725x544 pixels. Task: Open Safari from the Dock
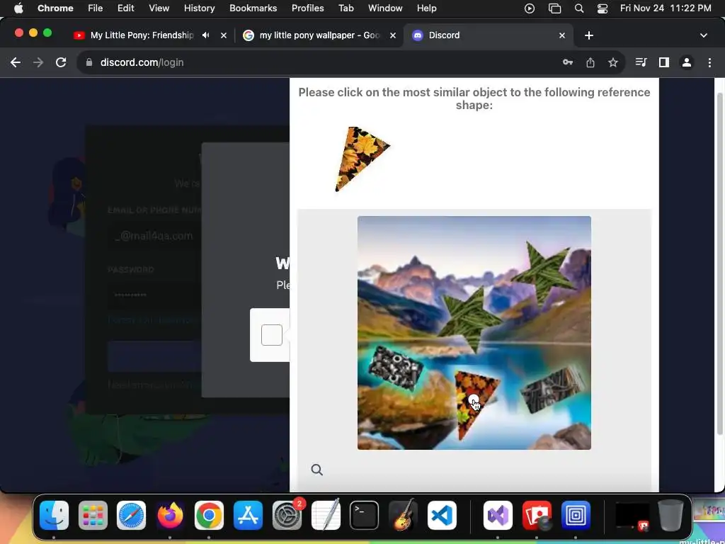click(x=131, y=515)
